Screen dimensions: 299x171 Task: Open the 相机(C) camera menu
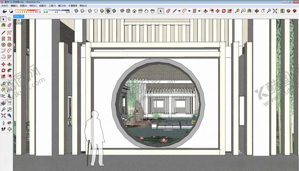pos(33,6)
